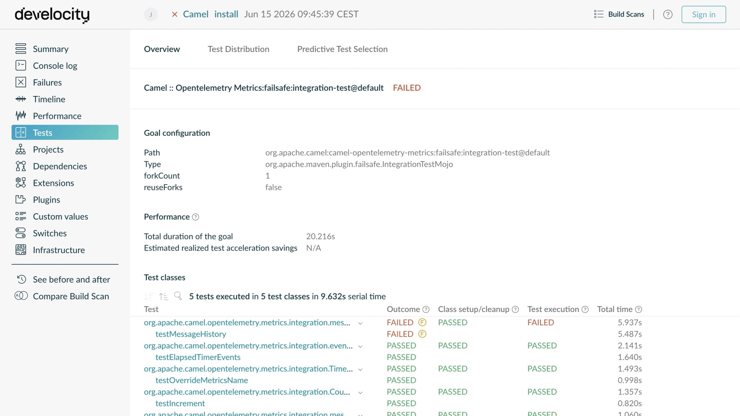Open the Predictive Test Selection tab
This screenshot has width=740, height=416.
pos(343,49)
